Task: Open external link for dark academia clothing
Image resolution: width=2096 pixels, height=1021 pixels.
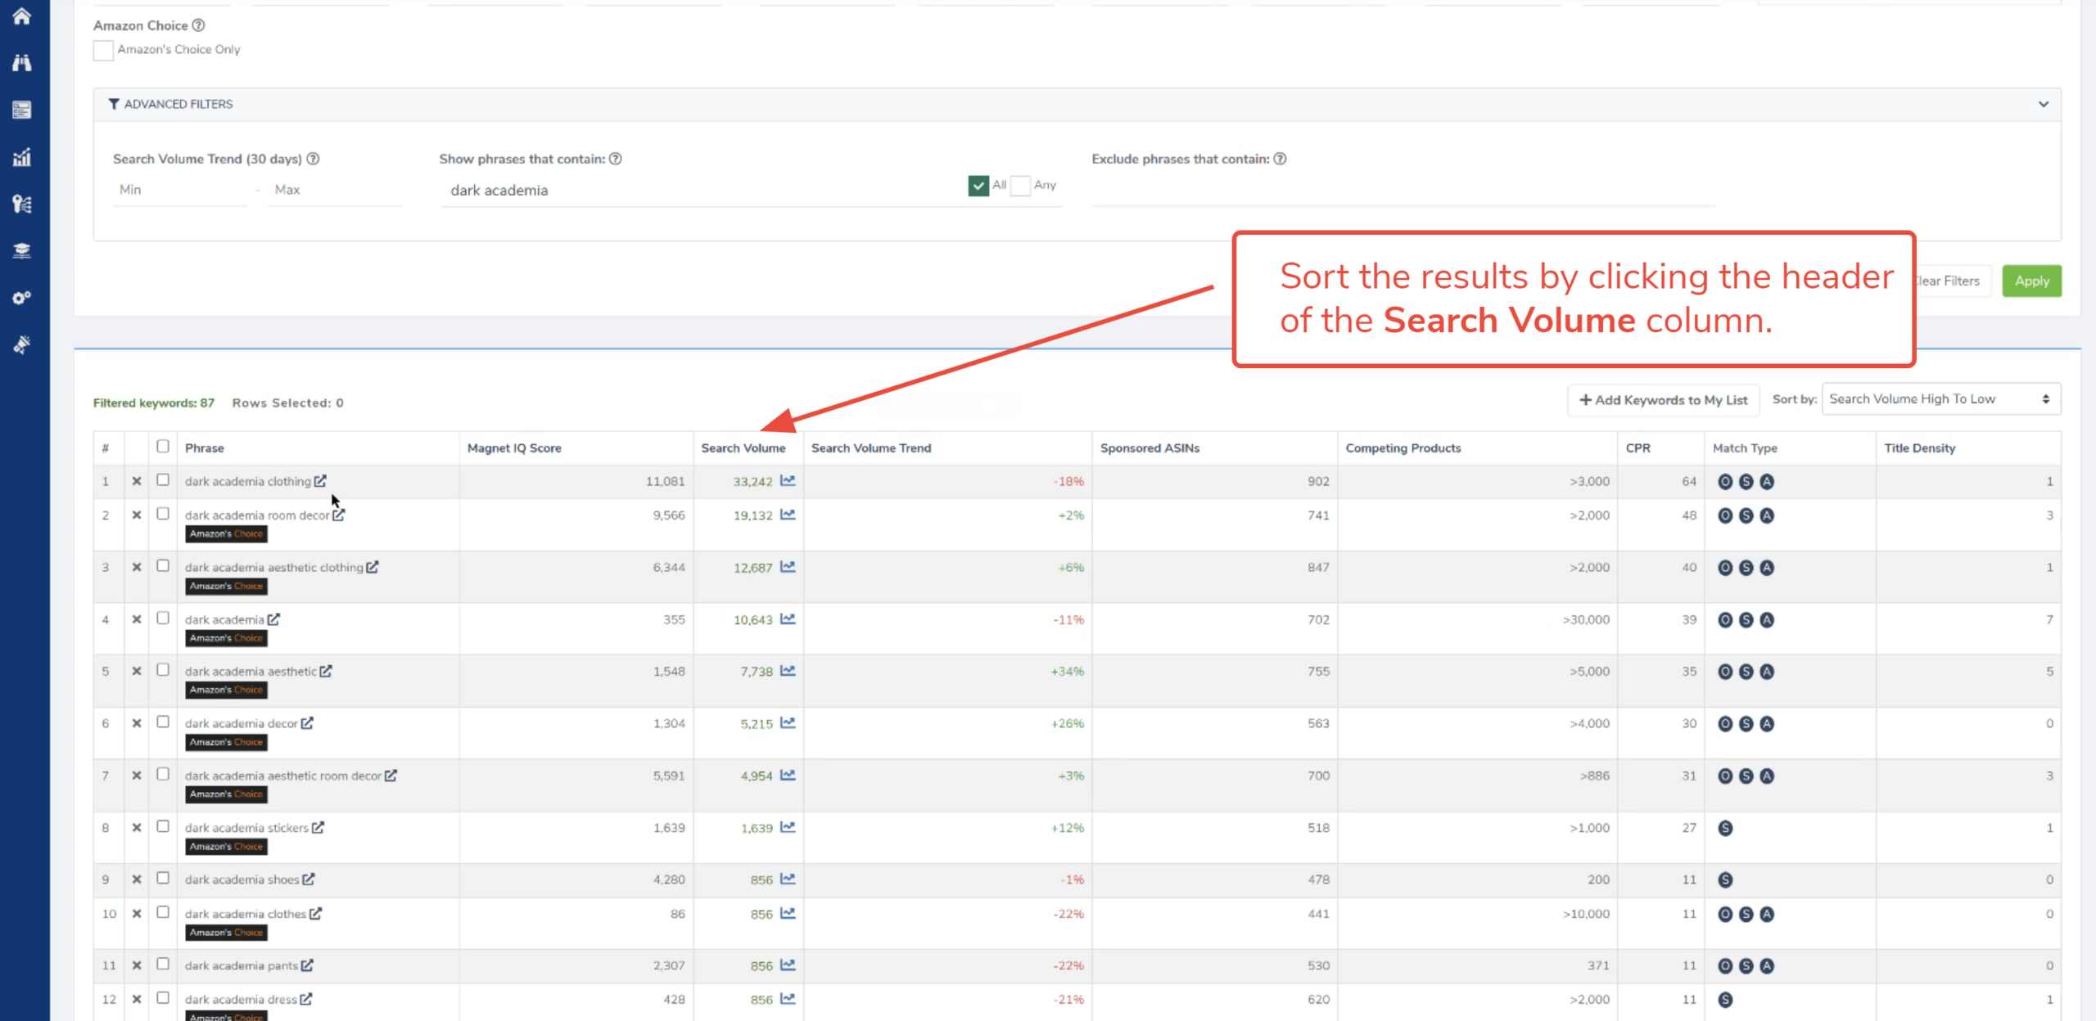Action: [x=320, y=481]
